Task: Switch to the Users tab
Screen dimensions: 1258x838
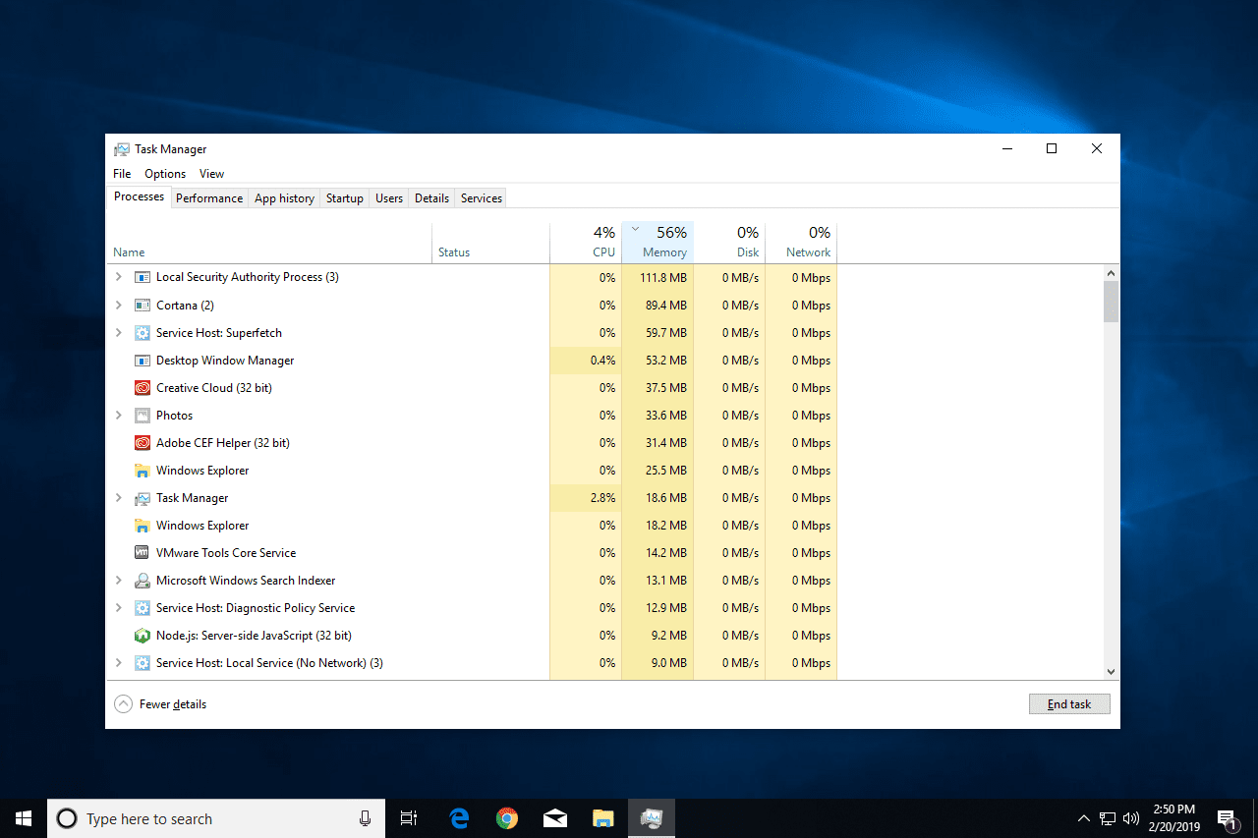Action: pyautogui.click(x=389, y=197)
